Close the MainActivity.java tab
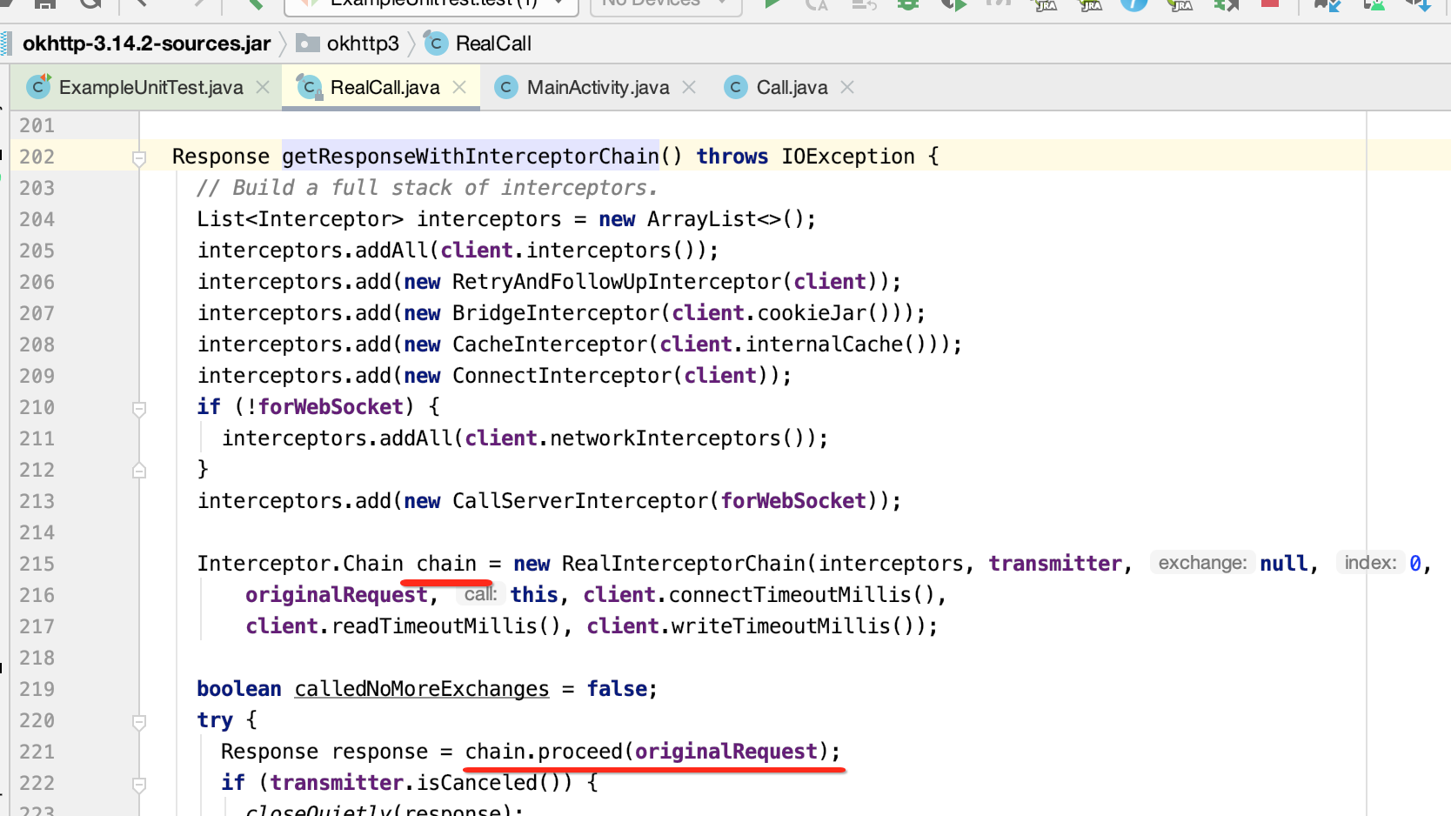The height and width of the screenshot is (816, 1451). (x=689, y=87)
